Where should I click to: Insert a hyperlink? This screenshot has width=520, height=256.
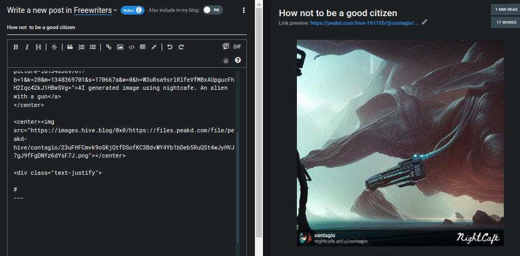[109, 47]
